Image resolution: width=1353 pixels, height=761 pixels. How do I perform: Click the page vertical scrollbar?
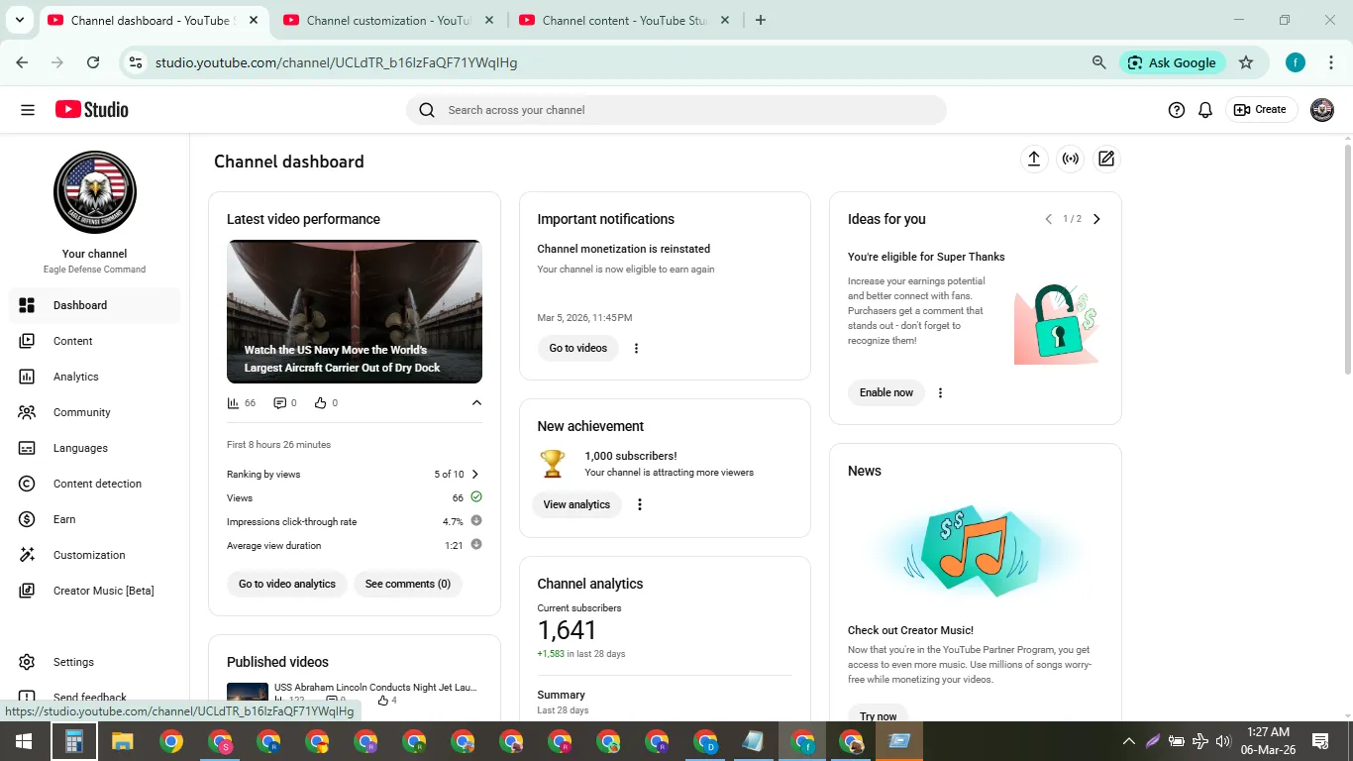click(x=1347, y=260)
